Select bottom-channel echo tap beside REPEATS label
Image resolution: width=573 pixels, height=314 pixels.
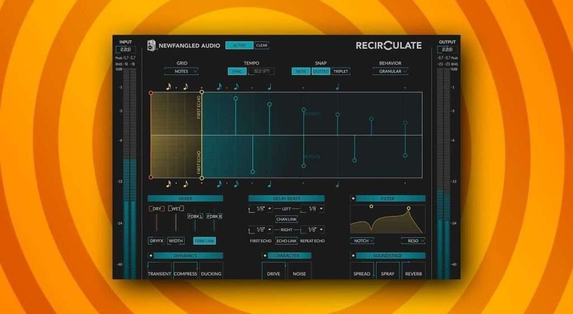tap(304, 166)
